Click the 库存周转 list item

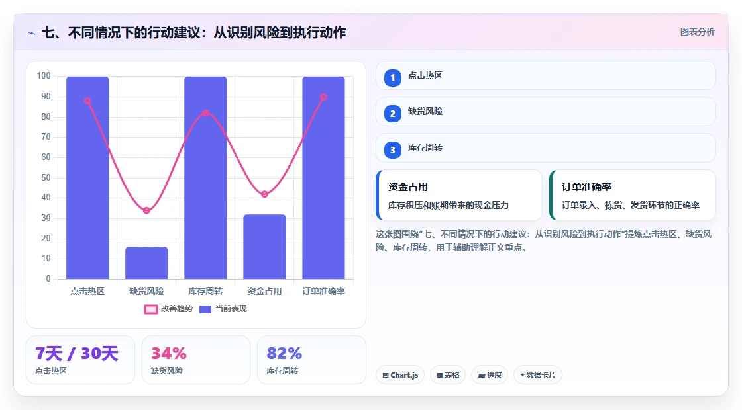pos(545,148)
